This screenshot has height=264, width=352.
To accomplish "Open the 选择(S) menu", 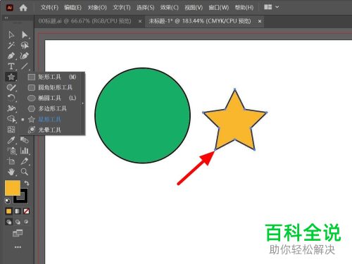I will tap(146, 8).
